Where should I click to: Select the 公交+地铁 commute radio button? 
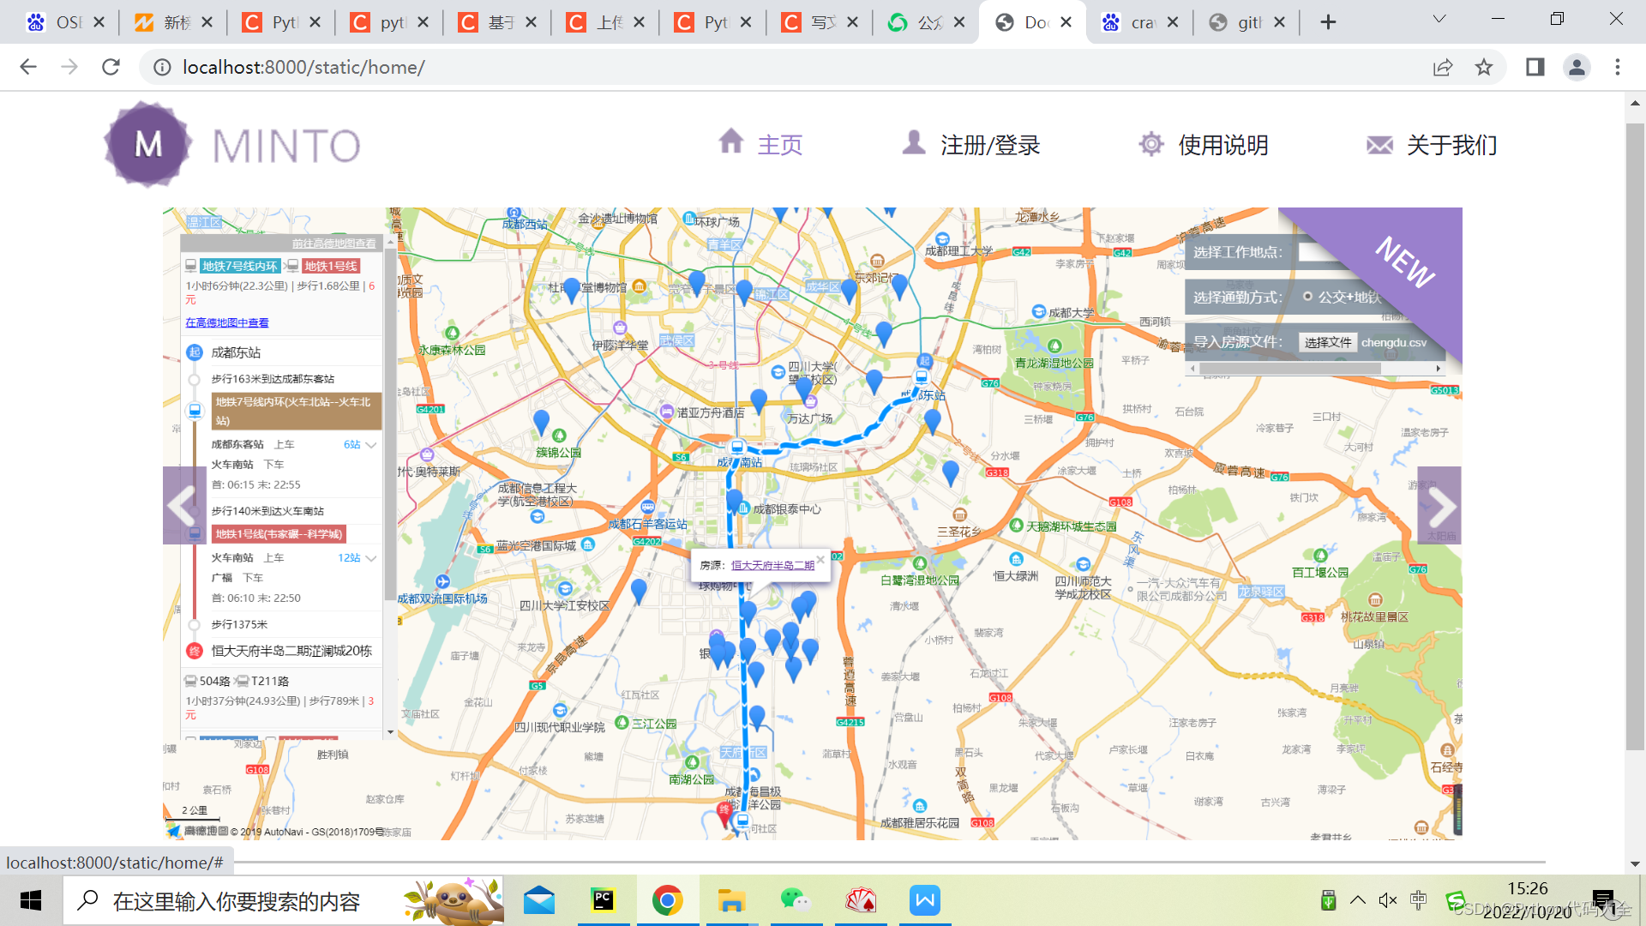[x=1307, y=297]
